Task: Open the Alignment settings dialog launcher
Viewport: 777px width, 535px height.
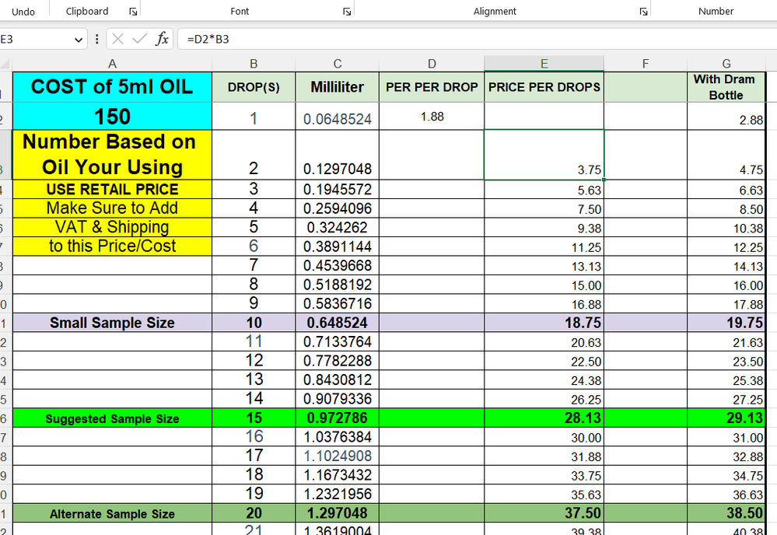Action: point(643,12)
